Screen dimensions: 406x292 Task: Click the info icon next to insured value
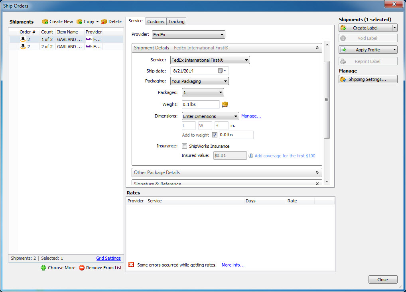[251, 156]
